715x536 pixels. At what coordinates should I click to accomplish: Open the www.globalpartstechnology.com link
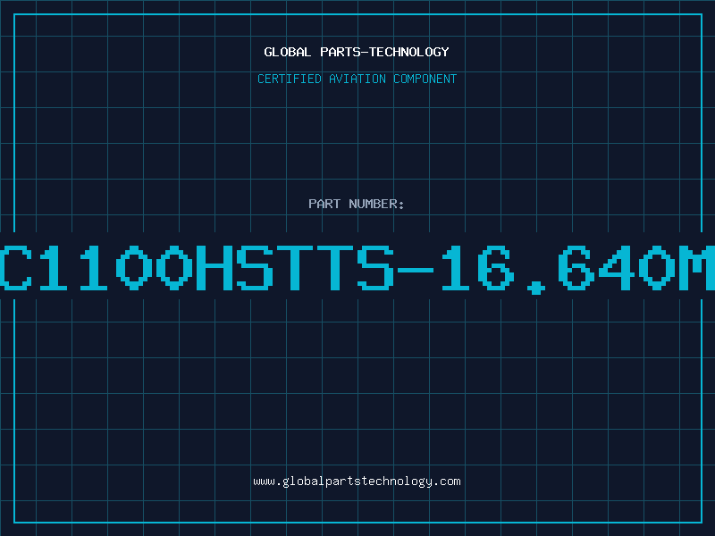[357, 482]
